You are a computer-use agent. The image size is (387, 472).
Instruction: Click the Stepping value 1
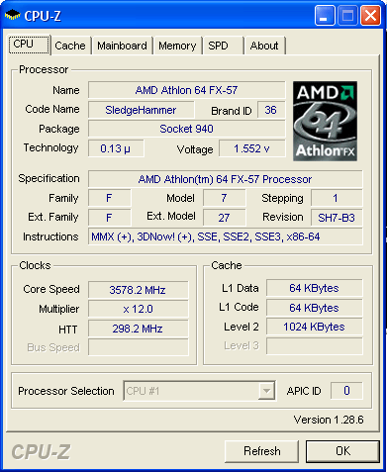(x=337, y=198)
